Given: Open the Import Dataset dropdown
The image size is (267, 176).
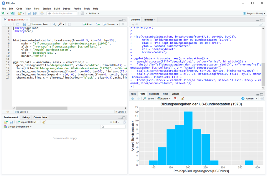Looking at the screenshot, I should pyautogui.click(x=28, y=122).
